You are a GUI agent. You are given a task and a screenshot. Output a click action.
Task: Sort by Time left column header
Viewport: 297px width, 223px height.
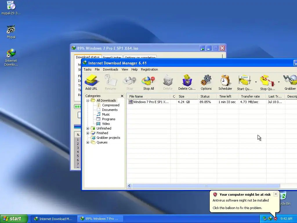(x=227, y=96)
